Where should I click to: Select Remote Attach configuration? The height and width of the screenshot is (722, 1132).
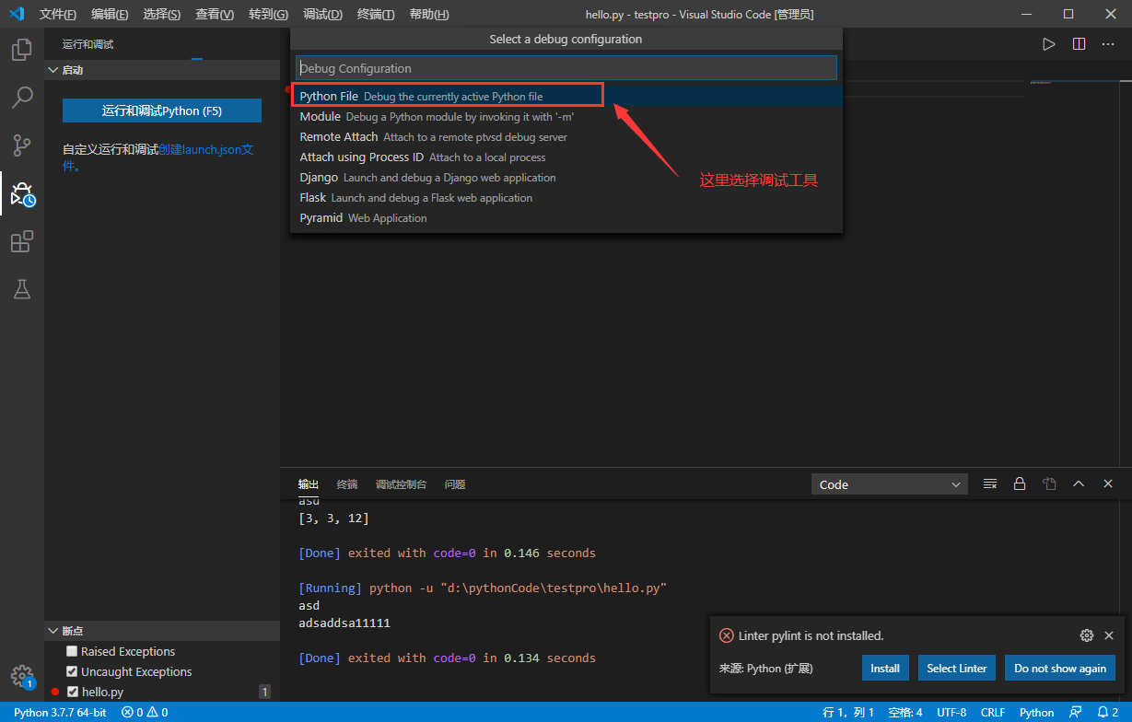[566, 136]
